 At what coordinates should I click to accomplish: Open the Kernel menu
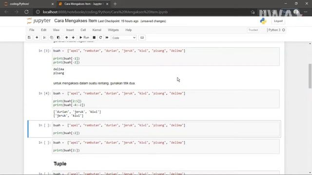tap(97, 30)
